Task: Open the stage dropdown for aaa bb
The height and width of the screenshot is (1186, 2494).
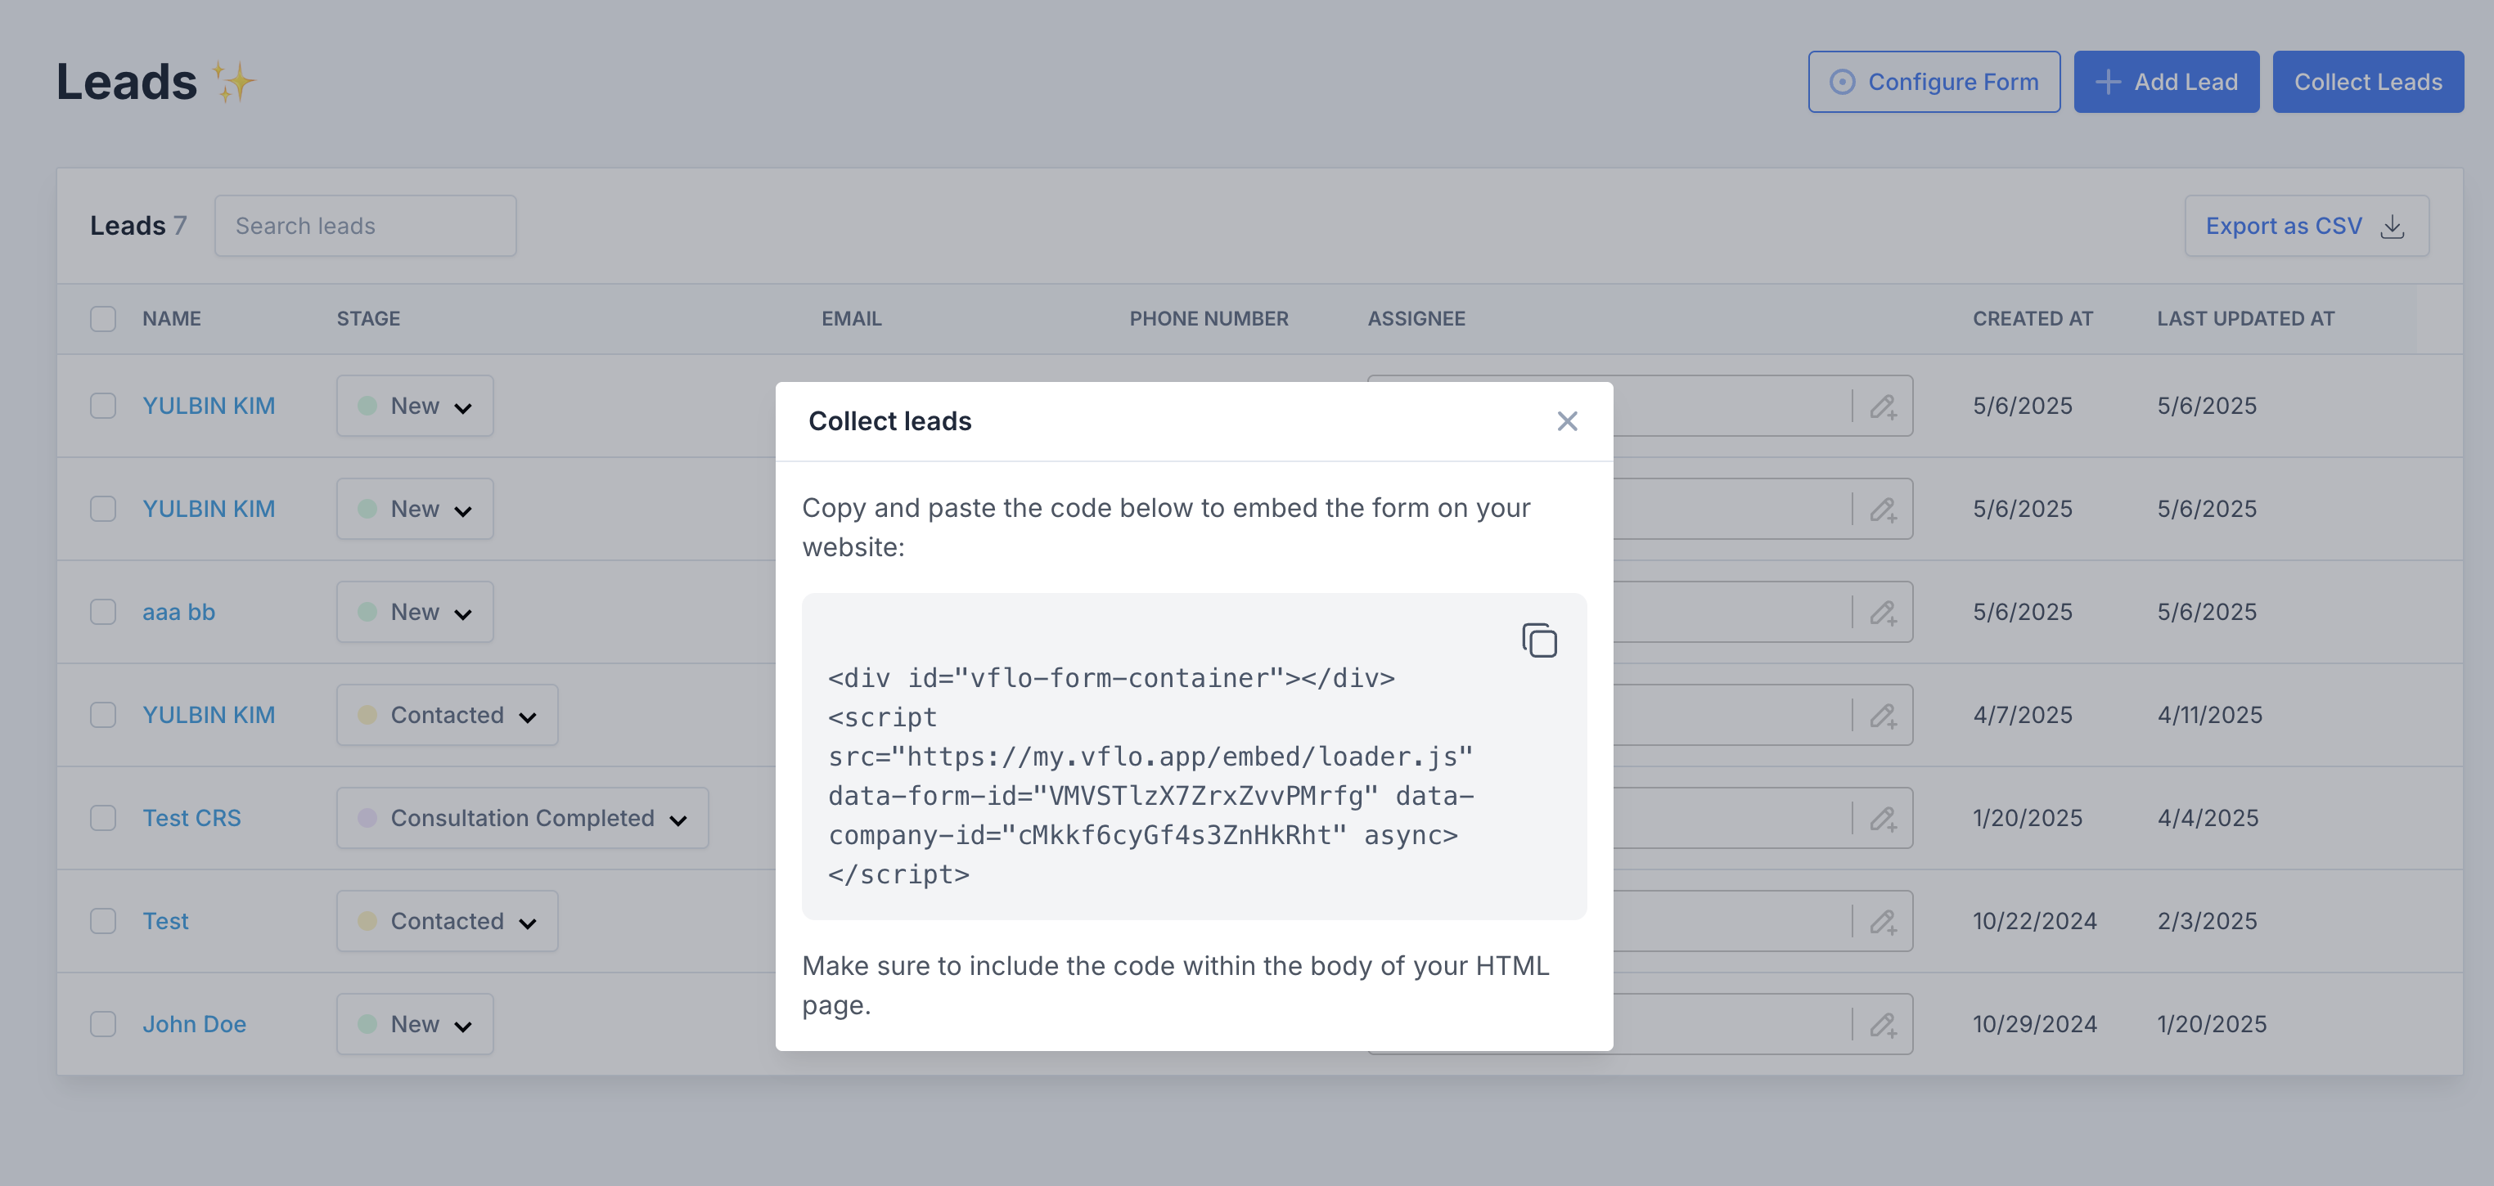Action: (x=414, y=612)
